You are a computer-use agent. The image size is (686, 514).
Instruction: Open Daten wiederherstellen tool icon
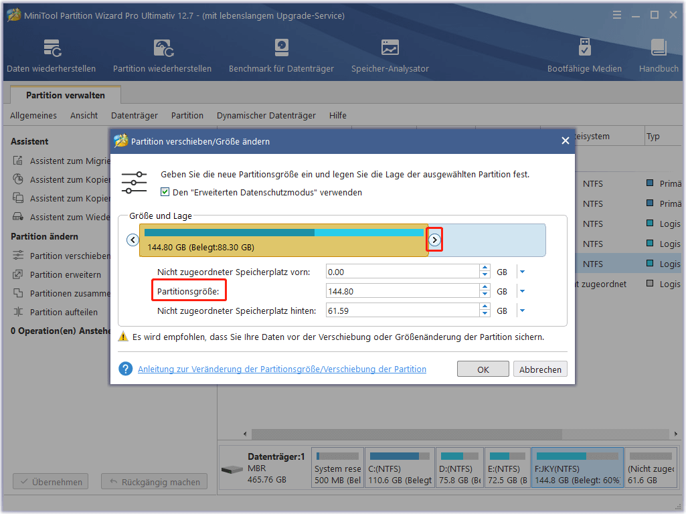[52, 48]
